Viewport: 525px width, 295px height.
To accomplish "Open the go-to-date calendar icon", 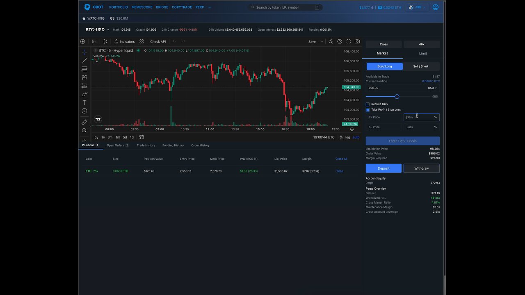I will 142,137.
